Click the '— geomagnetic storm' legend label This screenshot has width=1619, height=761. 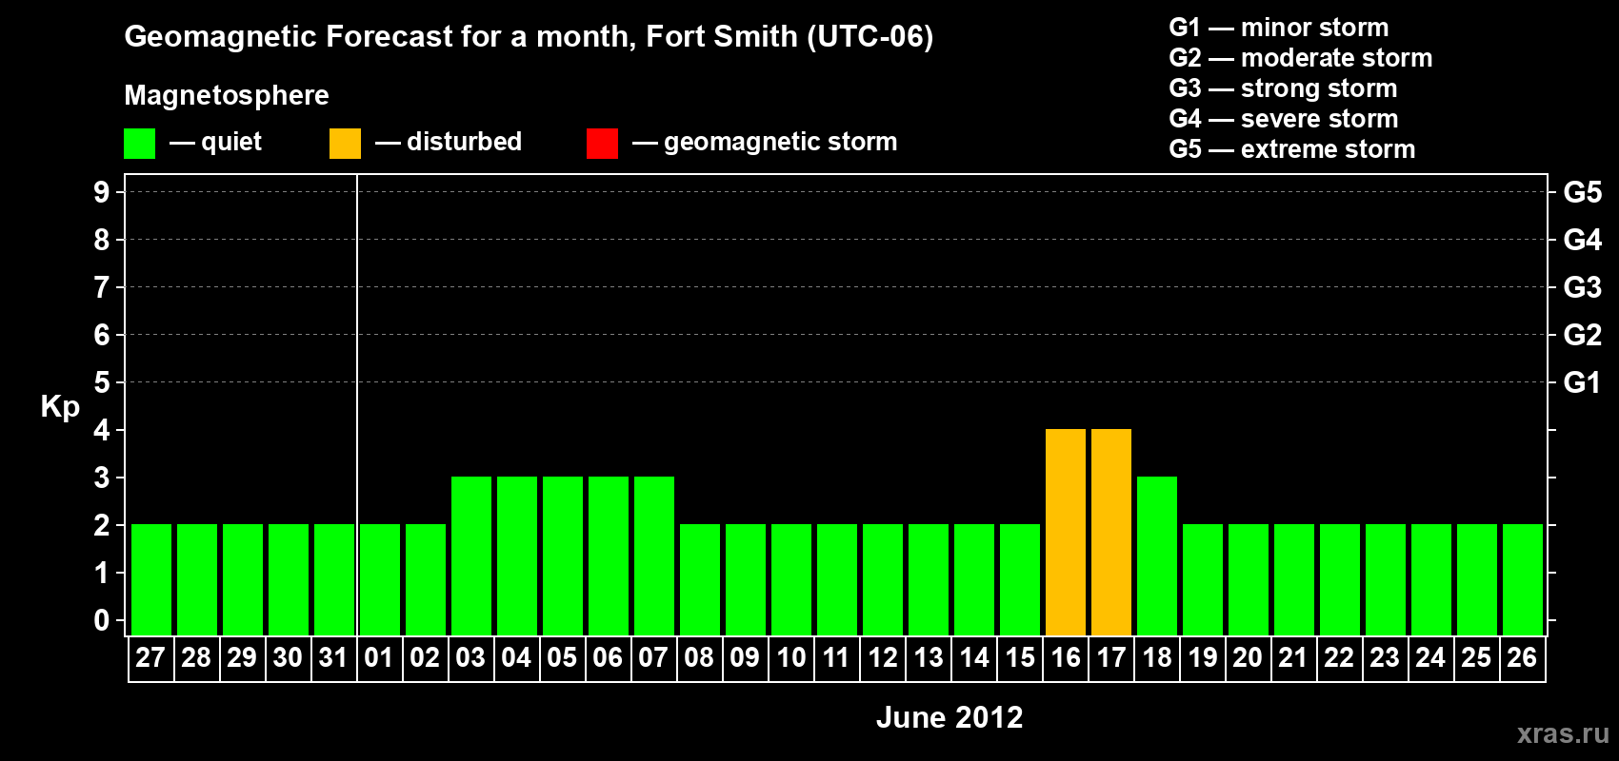click(x=765, y=143)
